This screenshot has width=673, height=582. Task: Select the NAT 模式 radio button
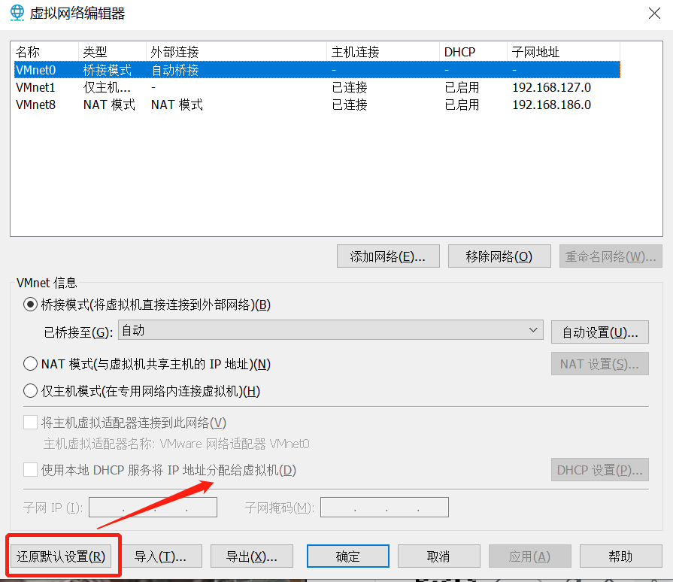pyautogui.click(x=30, y=363)
